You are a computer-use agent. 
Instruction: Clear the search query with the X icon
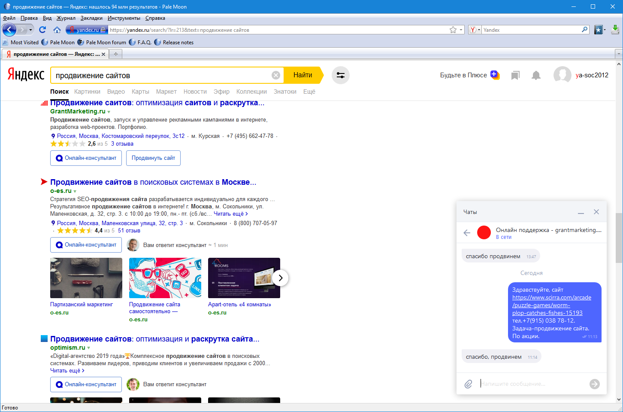point(276,75)
